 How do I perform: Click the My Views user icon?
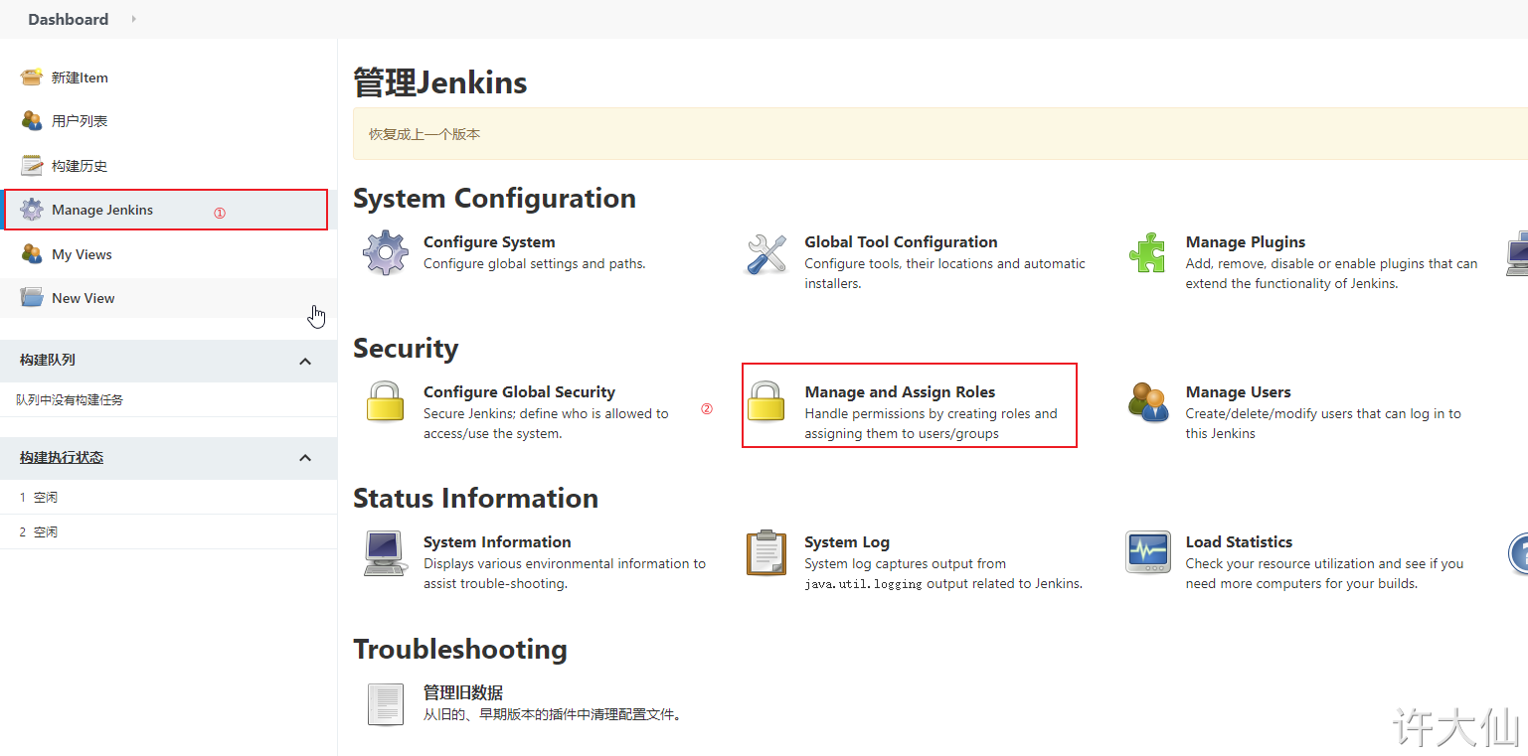point(32,254)
